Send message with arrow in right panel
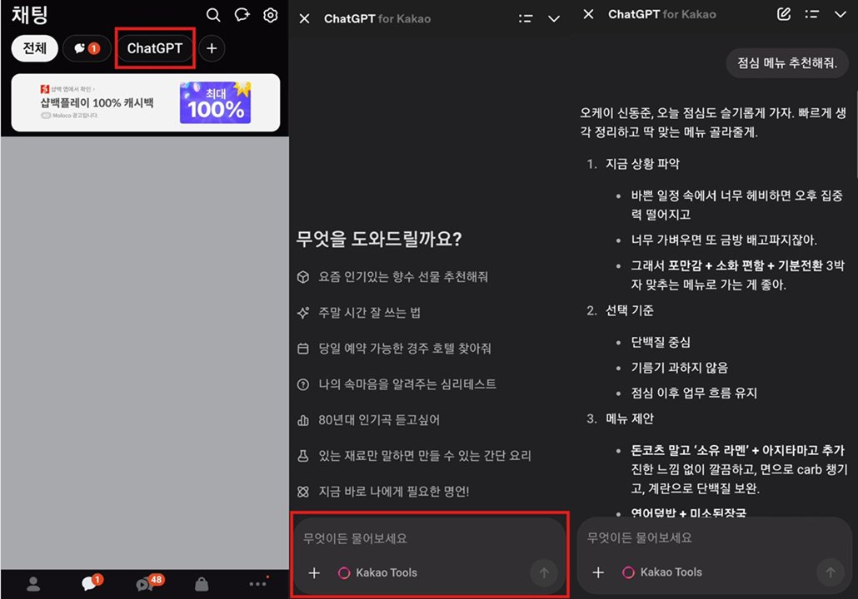Image resolution: width=858 pixels, height=599 pixels. pyautogui.click(x=830, y=572)
